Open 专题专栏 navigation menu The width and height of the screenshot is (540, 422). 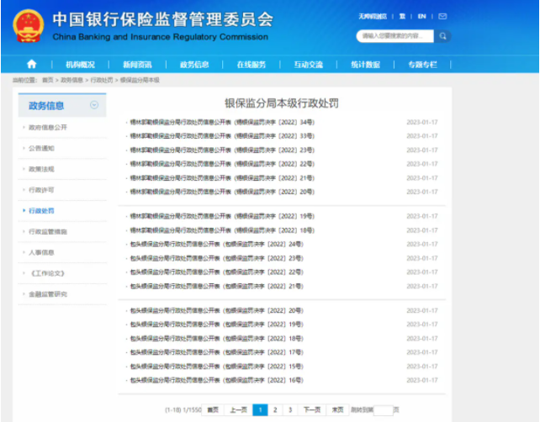(422, 65)
